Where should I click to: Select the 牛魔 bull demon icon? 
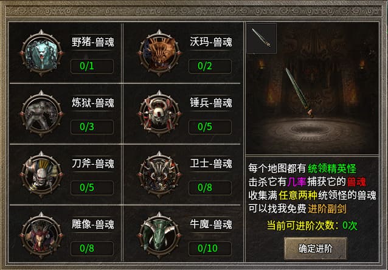click(x=159, y=235)
